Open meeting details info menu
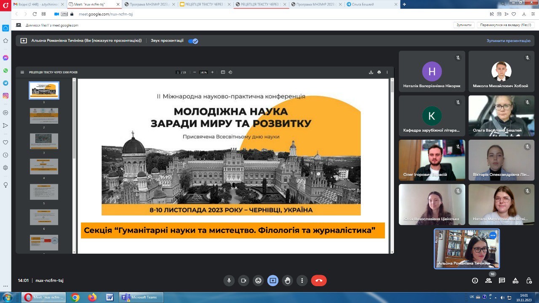 475,280
